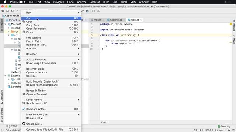Open the Event Log
The width and height of the screenshot is (236, 132).
tap(224, 126)
